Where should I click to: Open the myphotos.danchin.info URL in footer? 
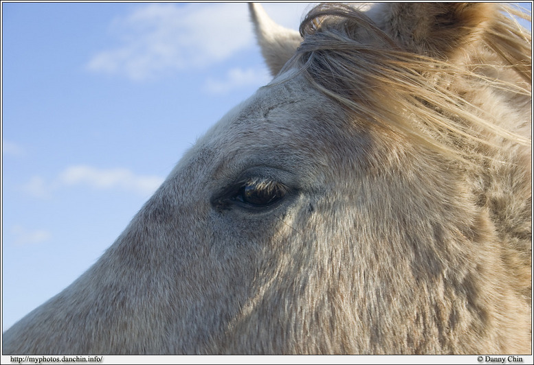tap(56, 359)
